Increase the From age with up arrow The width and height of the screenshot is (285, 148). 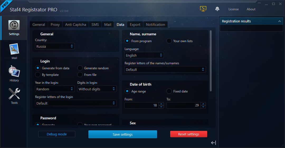161,104
